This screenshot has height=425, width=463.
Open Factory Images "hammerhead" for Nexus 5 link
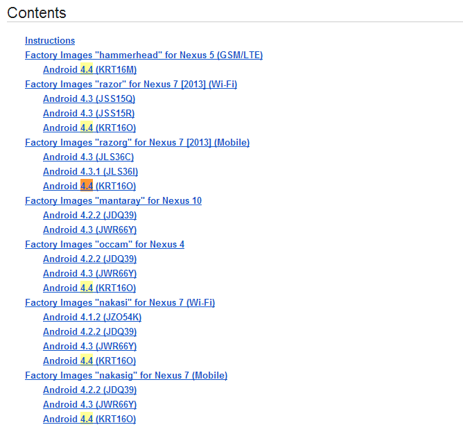[143, 55]
